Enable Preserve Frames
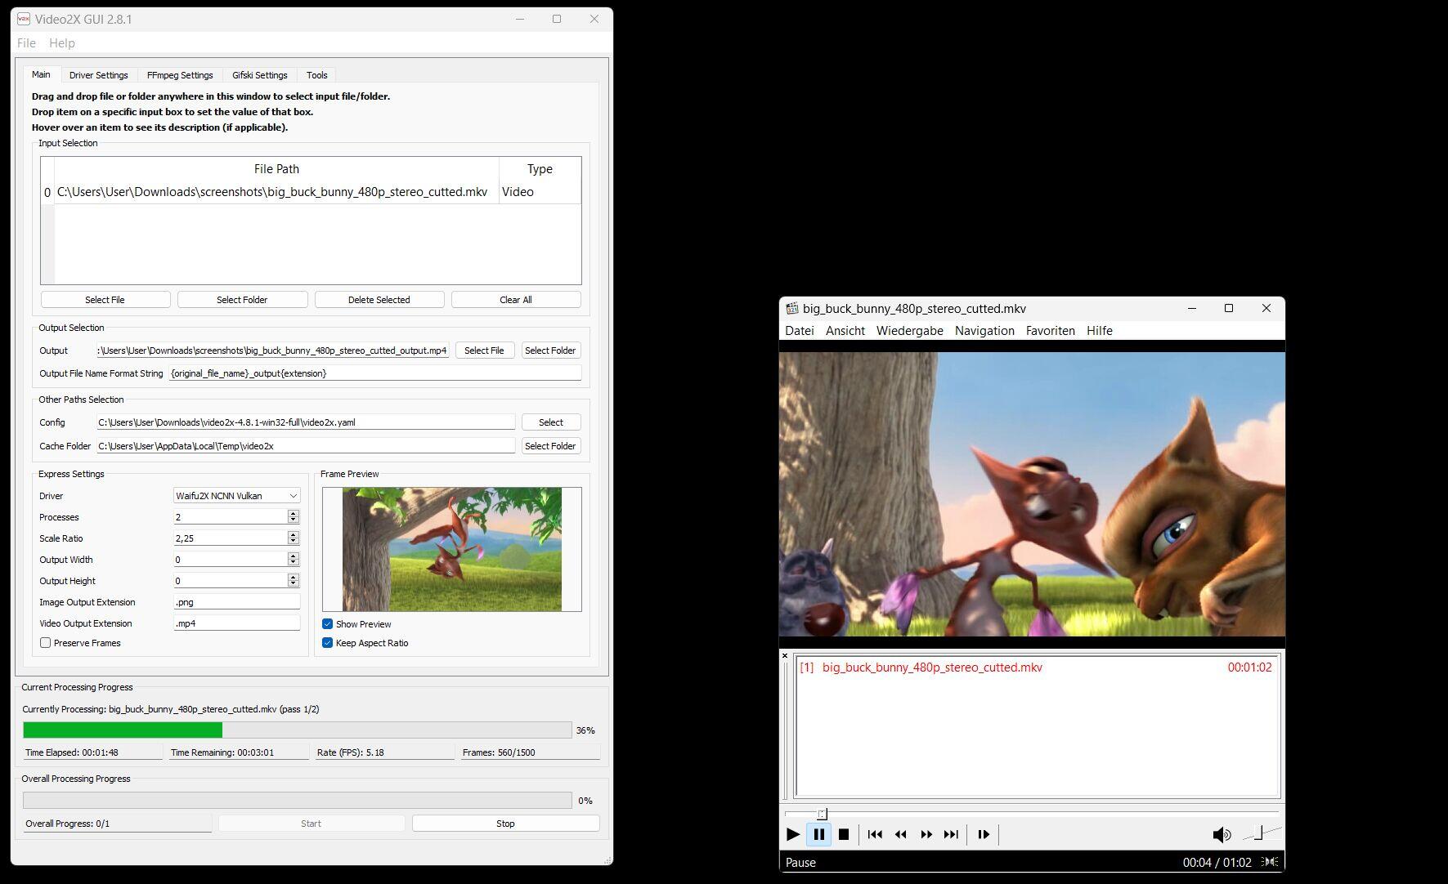The height and width of the screenshot is (884, 1448). 45,643
